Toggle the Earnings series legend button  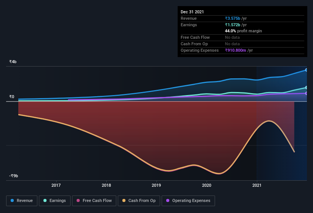(x=55, y=201)
